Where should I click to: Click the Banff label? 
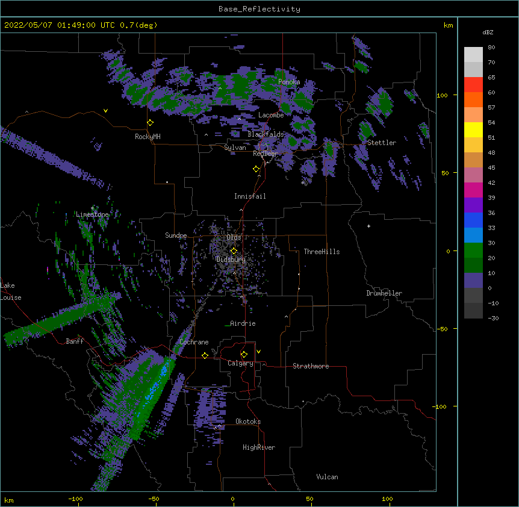tap(75, 341)
